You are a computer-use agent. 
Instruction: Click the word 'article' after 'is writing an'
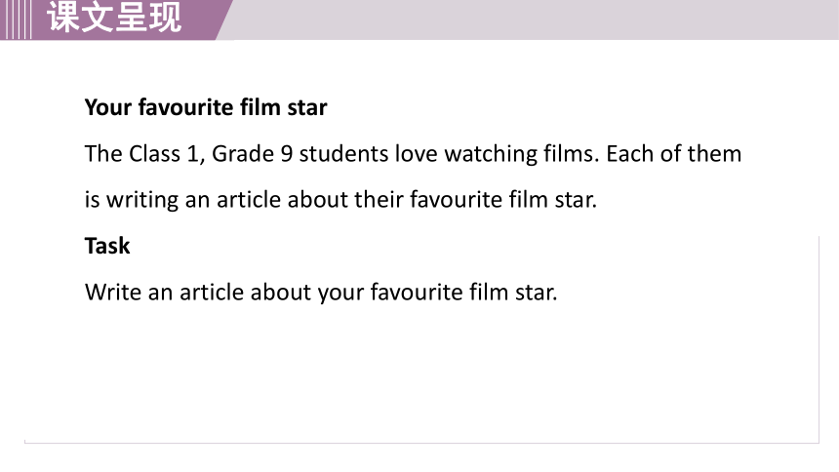249,200
